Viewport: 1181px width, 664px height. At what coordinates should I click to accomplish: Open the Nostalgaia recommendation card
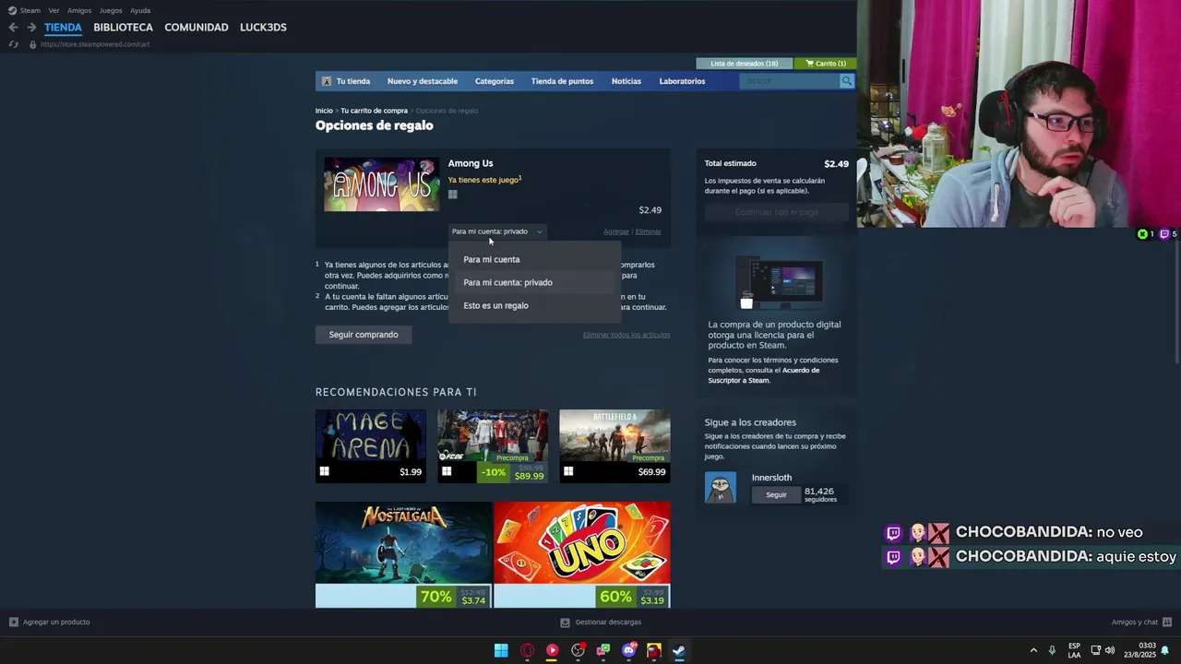click(x=404, y=555)
